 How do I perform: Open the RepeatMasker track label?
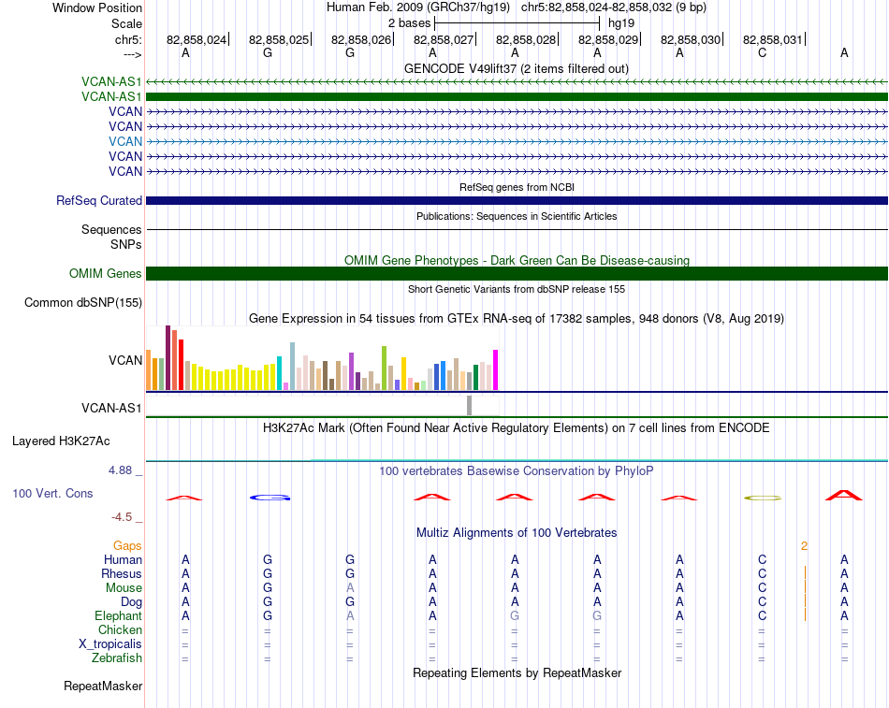(x=103, y=686)
